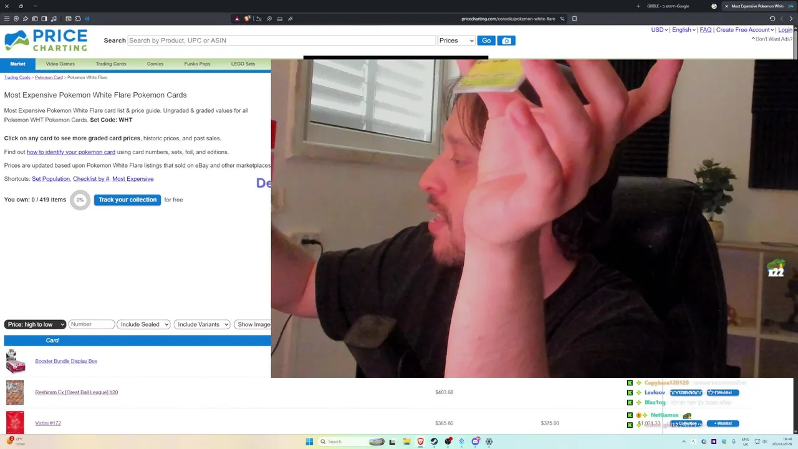Open the Include Variants filter dropdown
The height and width of the screenshot is (449, 798).
click(x=202, y=324)
